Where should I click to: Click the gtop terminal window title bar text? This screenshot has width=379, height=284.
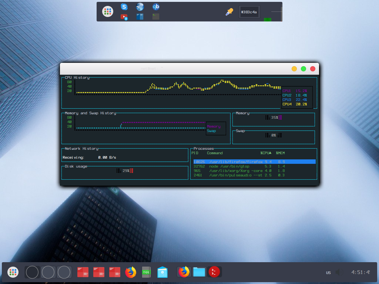152,68
